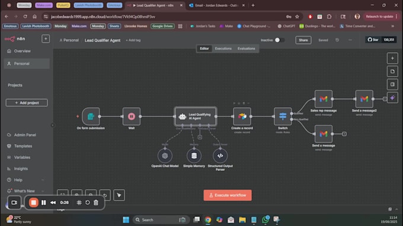
Task: Delete the recording with trash icon
Action: coord(96,203)
